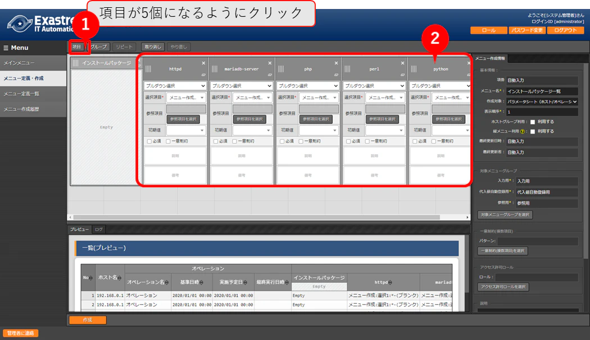Click the 表示順序 input field
The image size is (590, 340).
click(x=542, y=112)
